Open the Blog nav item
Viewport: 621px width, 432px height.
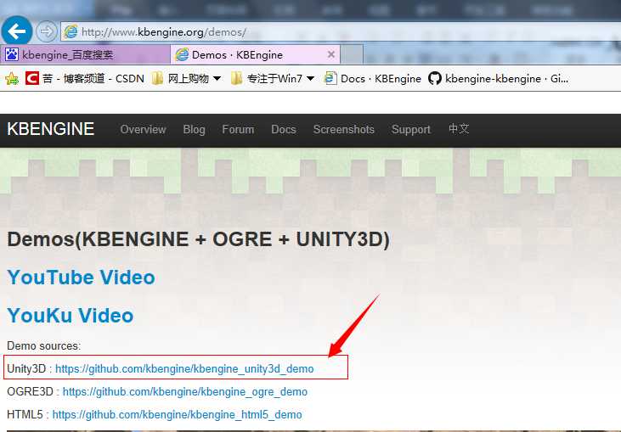(194, 129)
